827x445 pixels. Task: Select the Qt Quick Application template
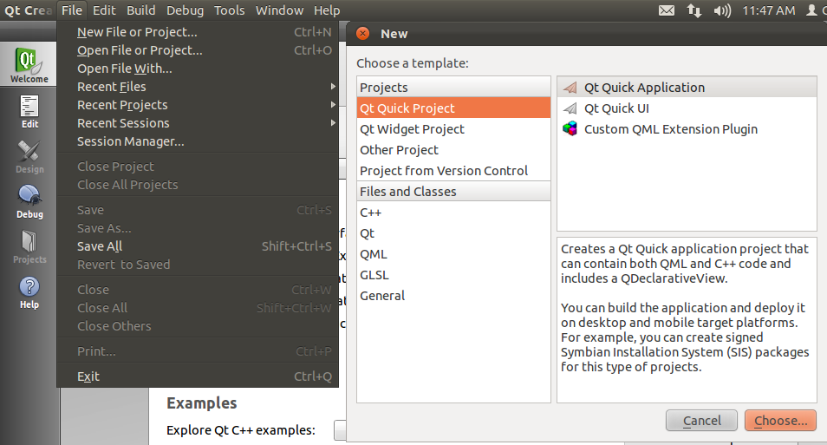(644, 88)
